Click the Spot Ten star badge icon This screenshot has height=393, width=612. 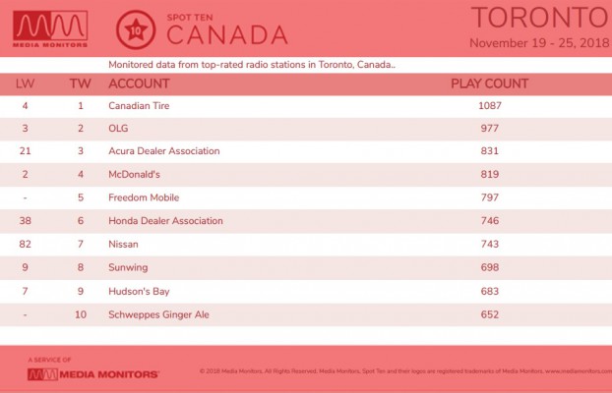tap(136, 30)
